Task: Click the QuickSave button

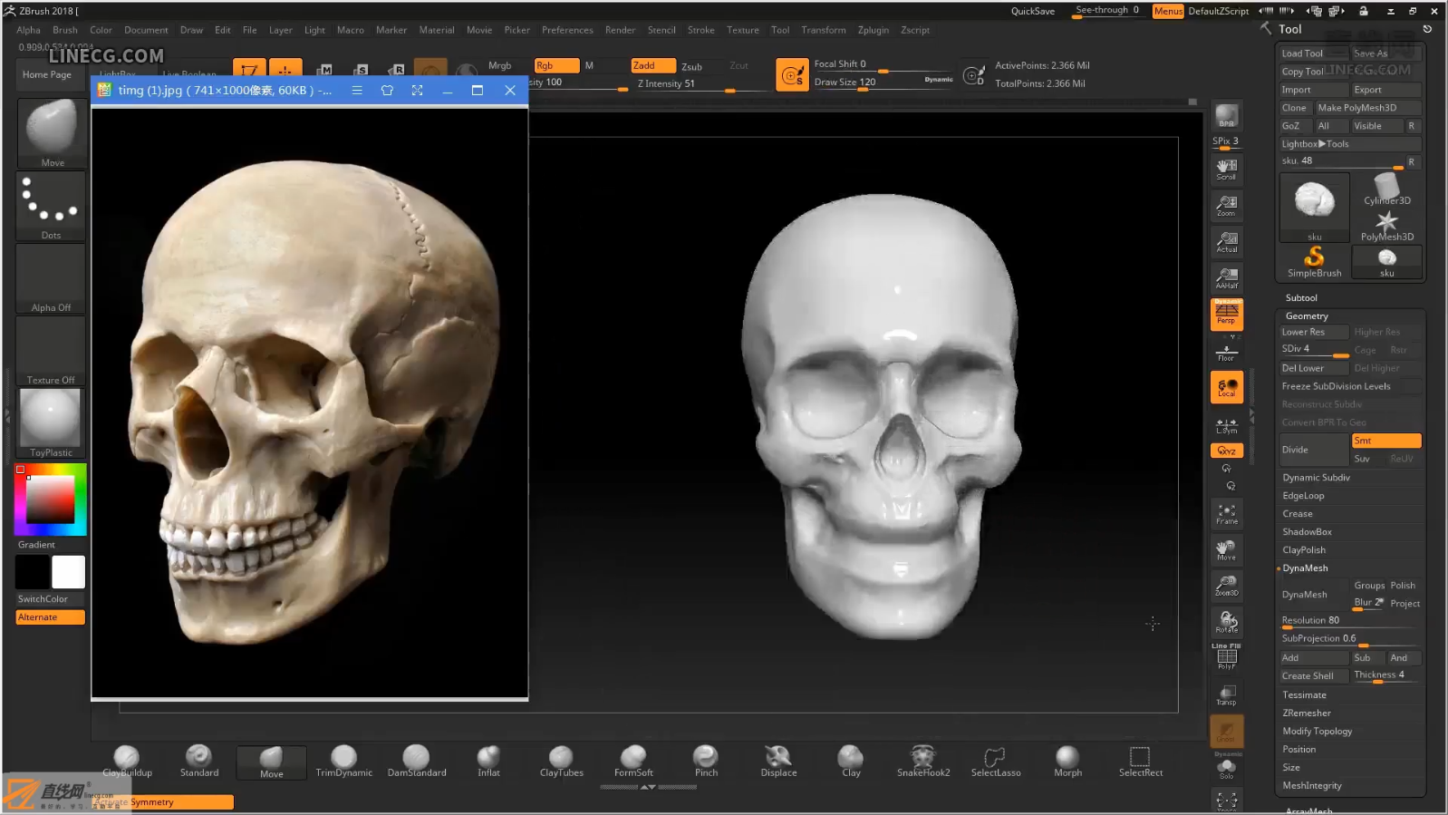Action: 1033,11
